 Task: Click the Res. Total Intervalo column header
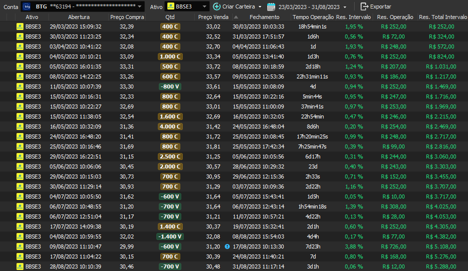pyautogui.click(x=442, y=17)
